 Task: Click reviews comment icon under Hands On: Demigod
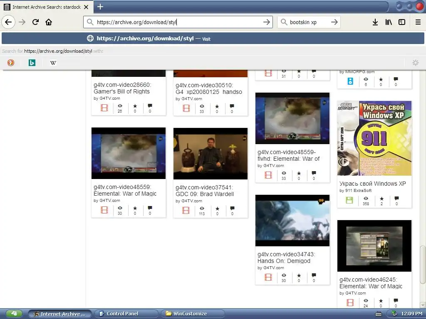(x=314, y=275)
